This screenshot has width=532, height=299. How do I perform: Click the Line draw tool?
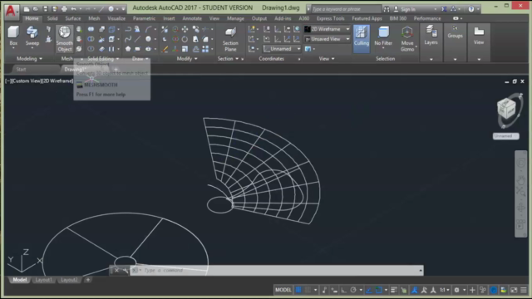coord(137,39)
